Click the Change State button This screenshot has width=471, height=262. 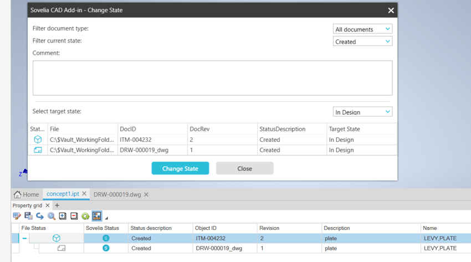coord(180,168)
